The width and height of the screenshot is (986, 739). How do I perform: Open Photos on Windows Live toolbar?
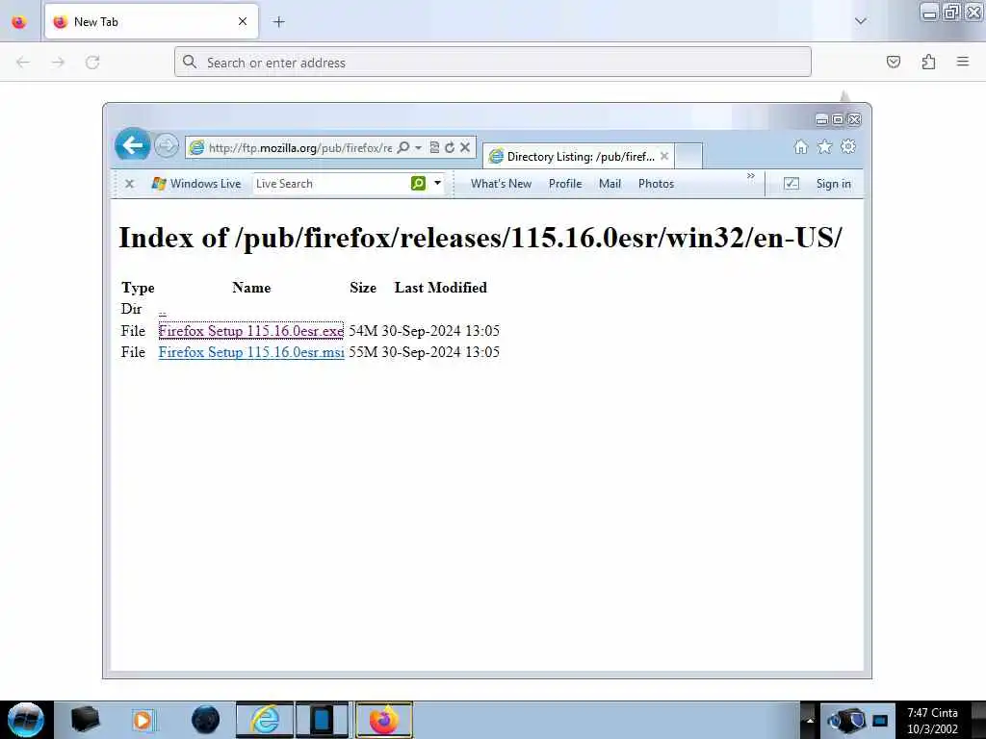[656, 184]
